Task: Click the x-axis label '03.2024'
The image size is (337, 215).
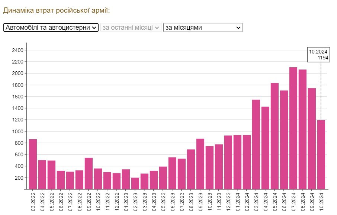Action: coord(256,202)
